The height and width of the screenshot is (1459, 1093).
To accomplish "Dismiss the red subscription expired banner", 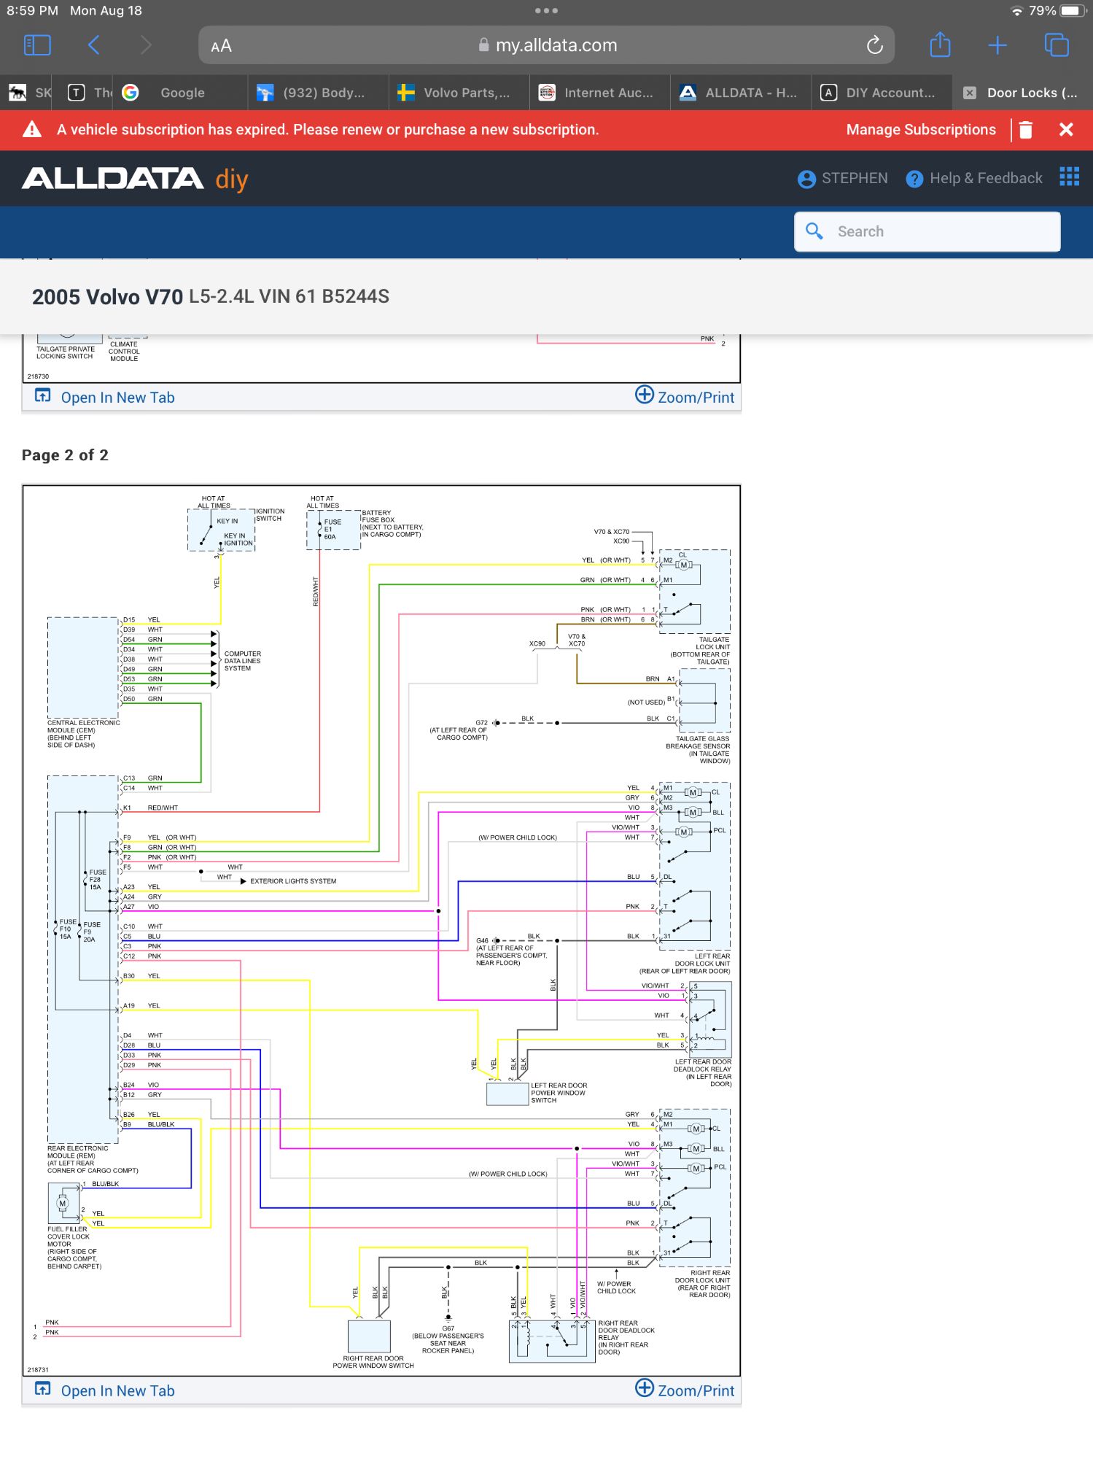I will (1065, 130).
